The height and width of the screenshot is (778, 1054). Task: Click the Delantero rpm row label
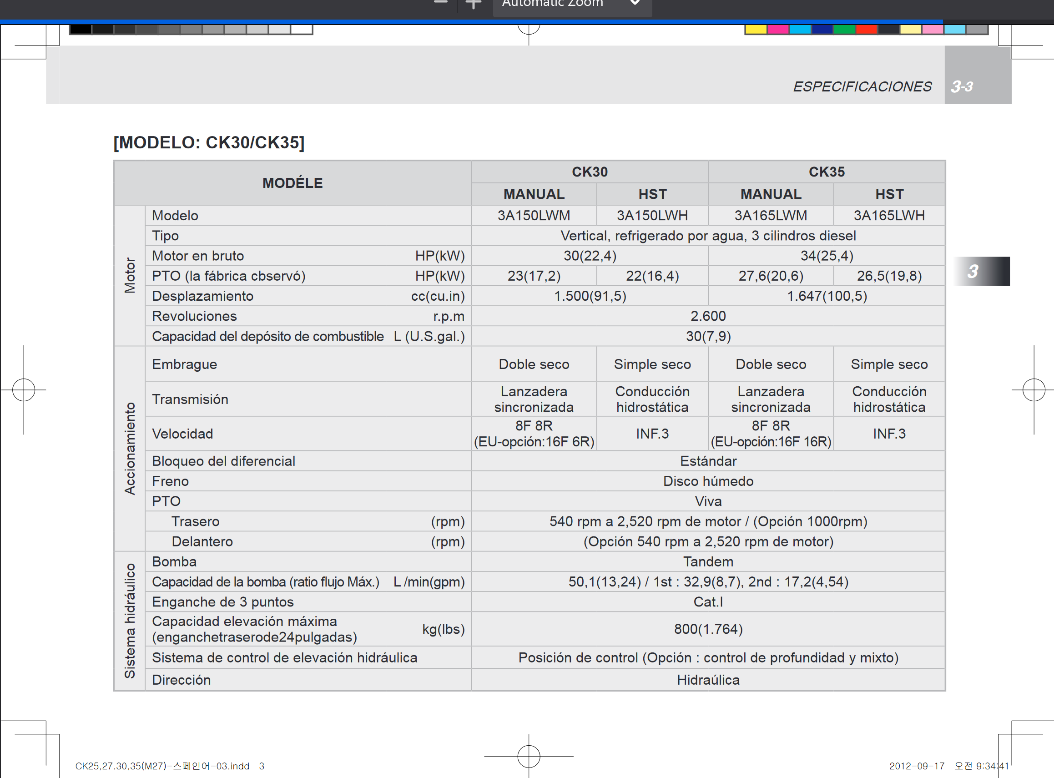click(x=202, y=541)
